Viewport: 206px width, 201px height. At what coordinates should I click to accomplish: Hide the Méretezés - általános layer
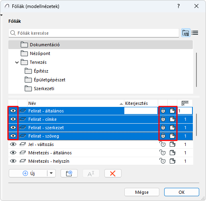click(x=13, y=153)
